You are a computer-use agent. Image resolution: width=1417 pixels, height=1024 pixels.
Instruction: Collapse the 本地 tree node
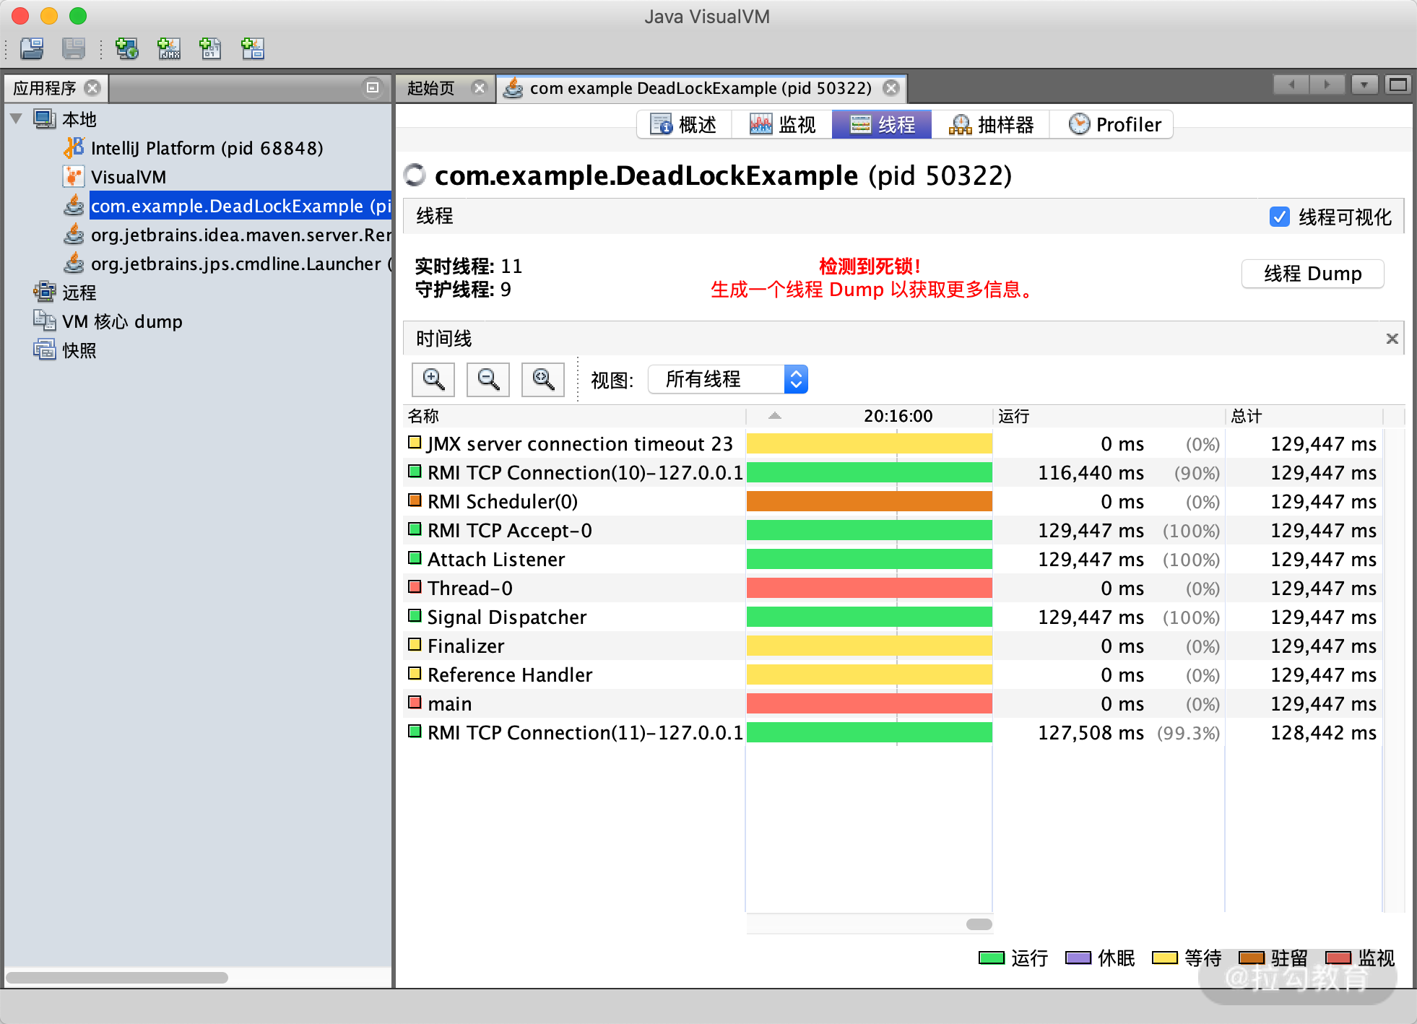point(17,118)
